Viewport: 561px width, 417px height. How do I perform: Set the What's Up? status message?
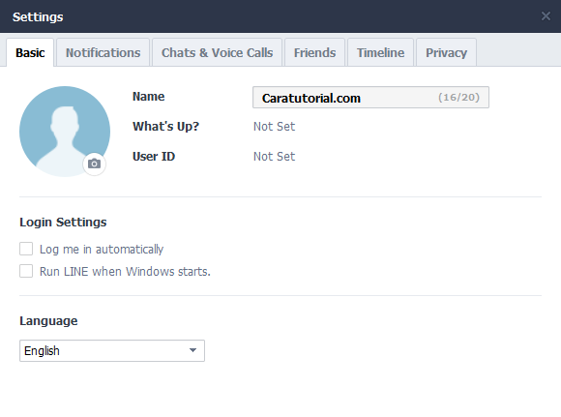click(x=274, y=127)
